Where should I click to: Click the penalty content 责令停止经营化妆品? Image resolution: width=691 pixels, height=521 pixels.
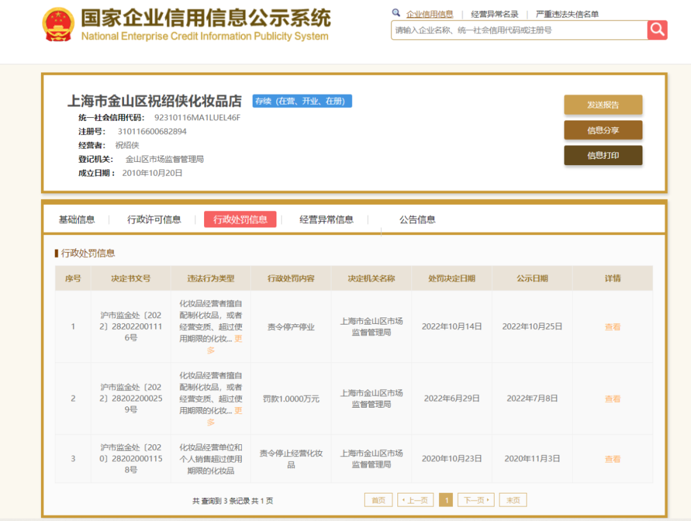[x=291, y=459]
